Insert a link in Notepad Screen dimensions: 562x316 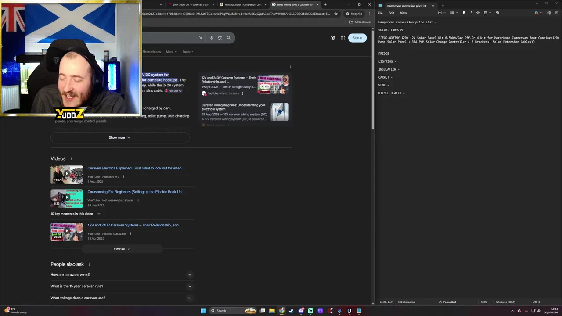pos(478,13)
